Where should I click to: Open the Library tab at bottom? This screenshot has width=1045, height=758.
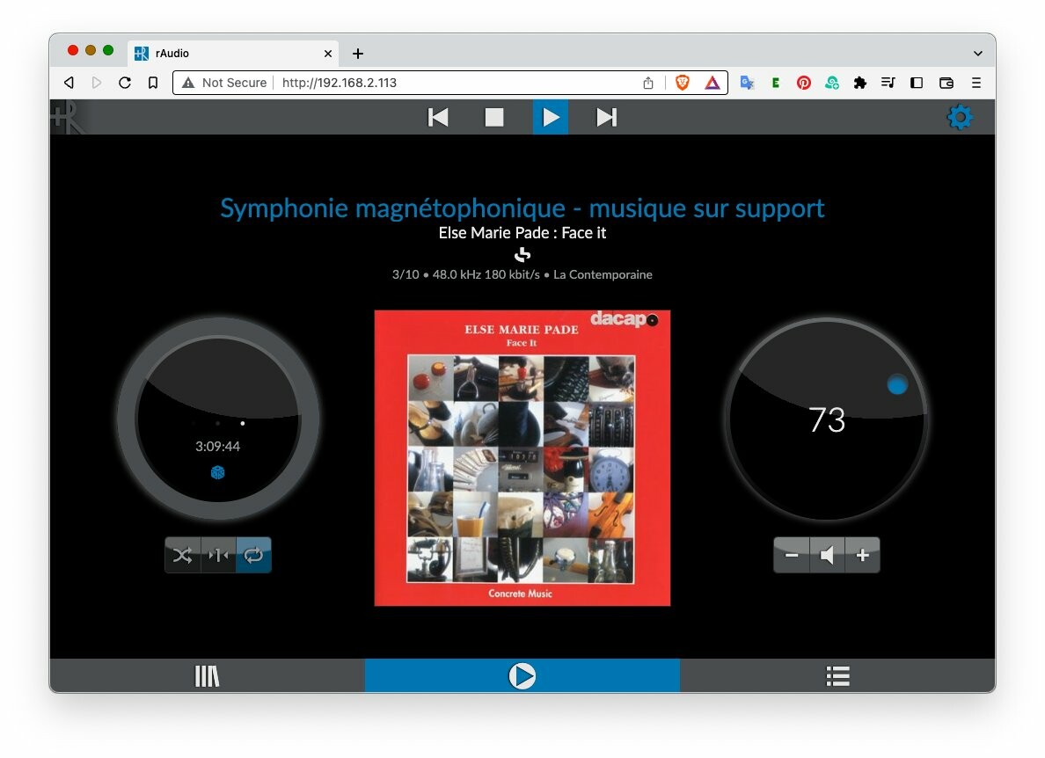tap(207, 676)
